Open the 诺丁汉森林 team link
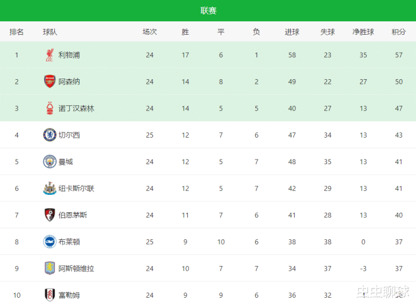Viewport: 416px width, 307px height. point(76,108)
